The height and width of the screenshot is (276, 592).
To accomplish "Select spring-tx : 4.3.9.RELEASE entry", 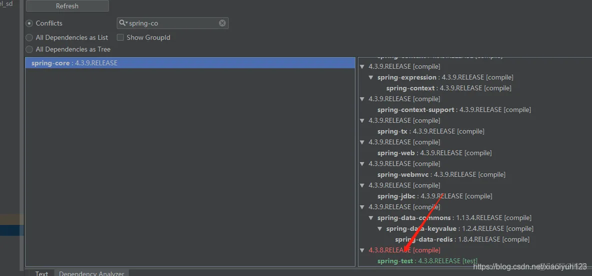I will click(430, 131).
